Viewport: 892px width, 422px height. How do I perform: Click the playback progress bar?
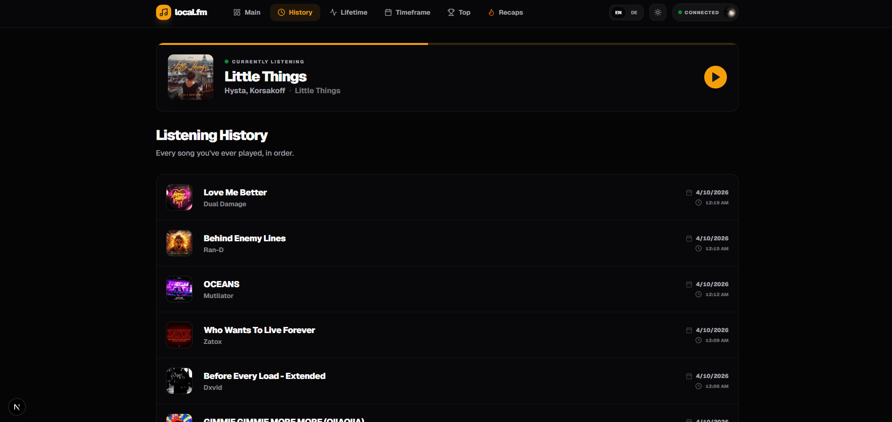[447, 44]
